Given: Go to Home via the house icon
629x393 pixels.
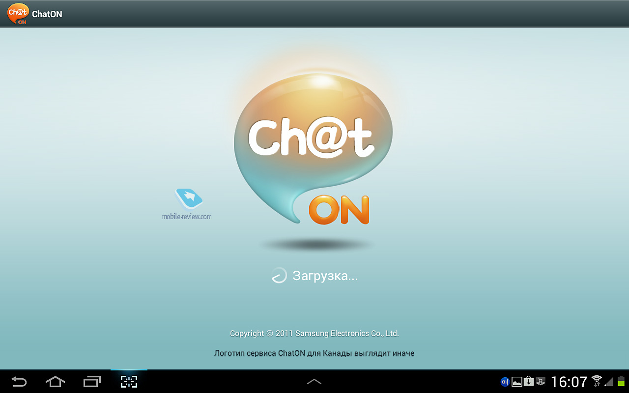Looking at the screenshot, I should (x=55, y=381).
